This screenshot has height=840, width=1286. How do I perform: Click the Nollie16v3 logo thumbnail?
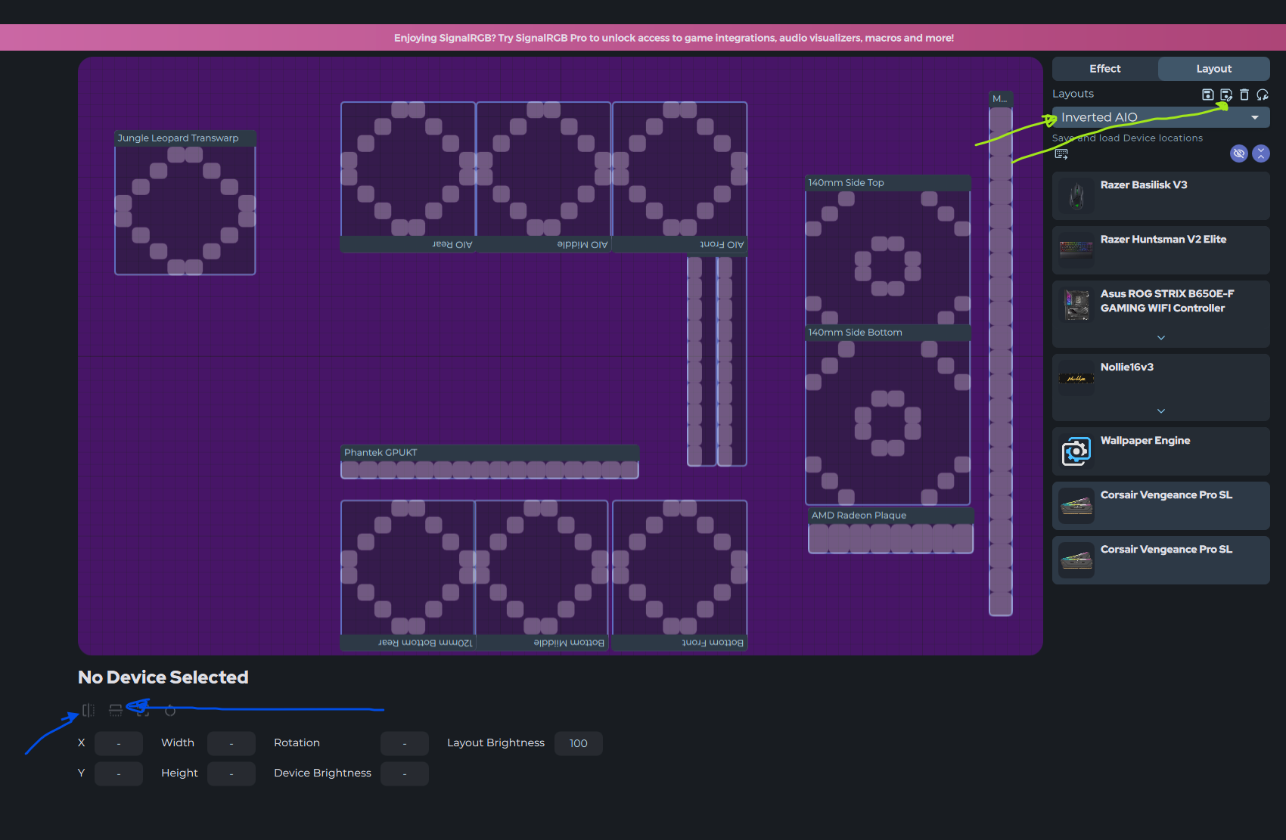coord(1076,378)
